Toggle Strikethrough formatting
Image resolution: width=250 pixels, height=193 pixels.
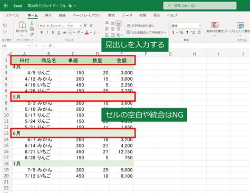point(65,33)
